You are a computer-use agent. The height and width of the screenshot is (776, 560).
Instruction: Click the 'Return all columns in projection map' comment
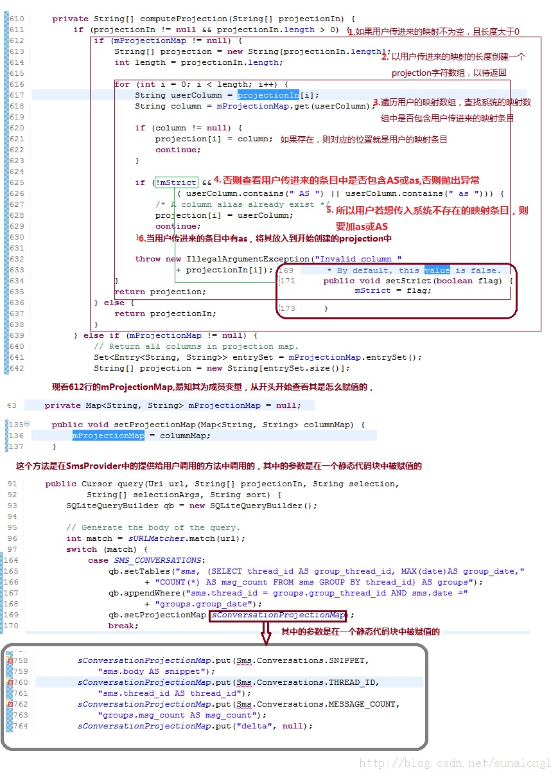point(196,346)
